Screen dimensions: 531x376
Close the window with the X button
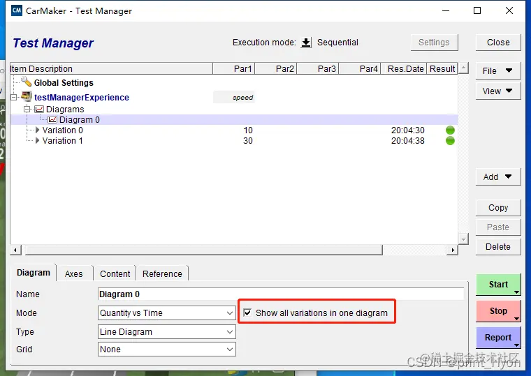pyautogui.click(x=509, y=11)
